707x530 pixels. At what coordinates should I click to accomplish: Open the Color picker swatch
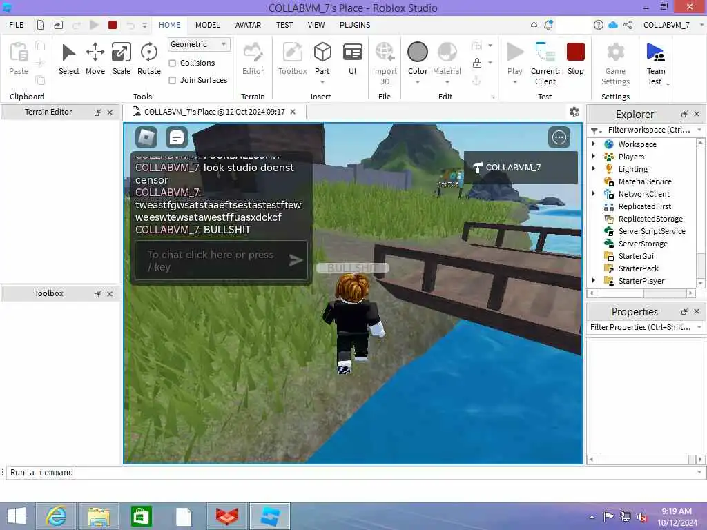[x=418, y=52]
